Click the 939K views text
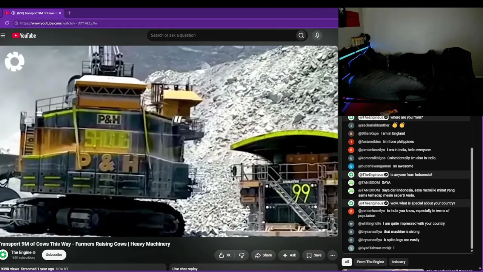Viewport: 483px width, 272px height. click(10, 269)
